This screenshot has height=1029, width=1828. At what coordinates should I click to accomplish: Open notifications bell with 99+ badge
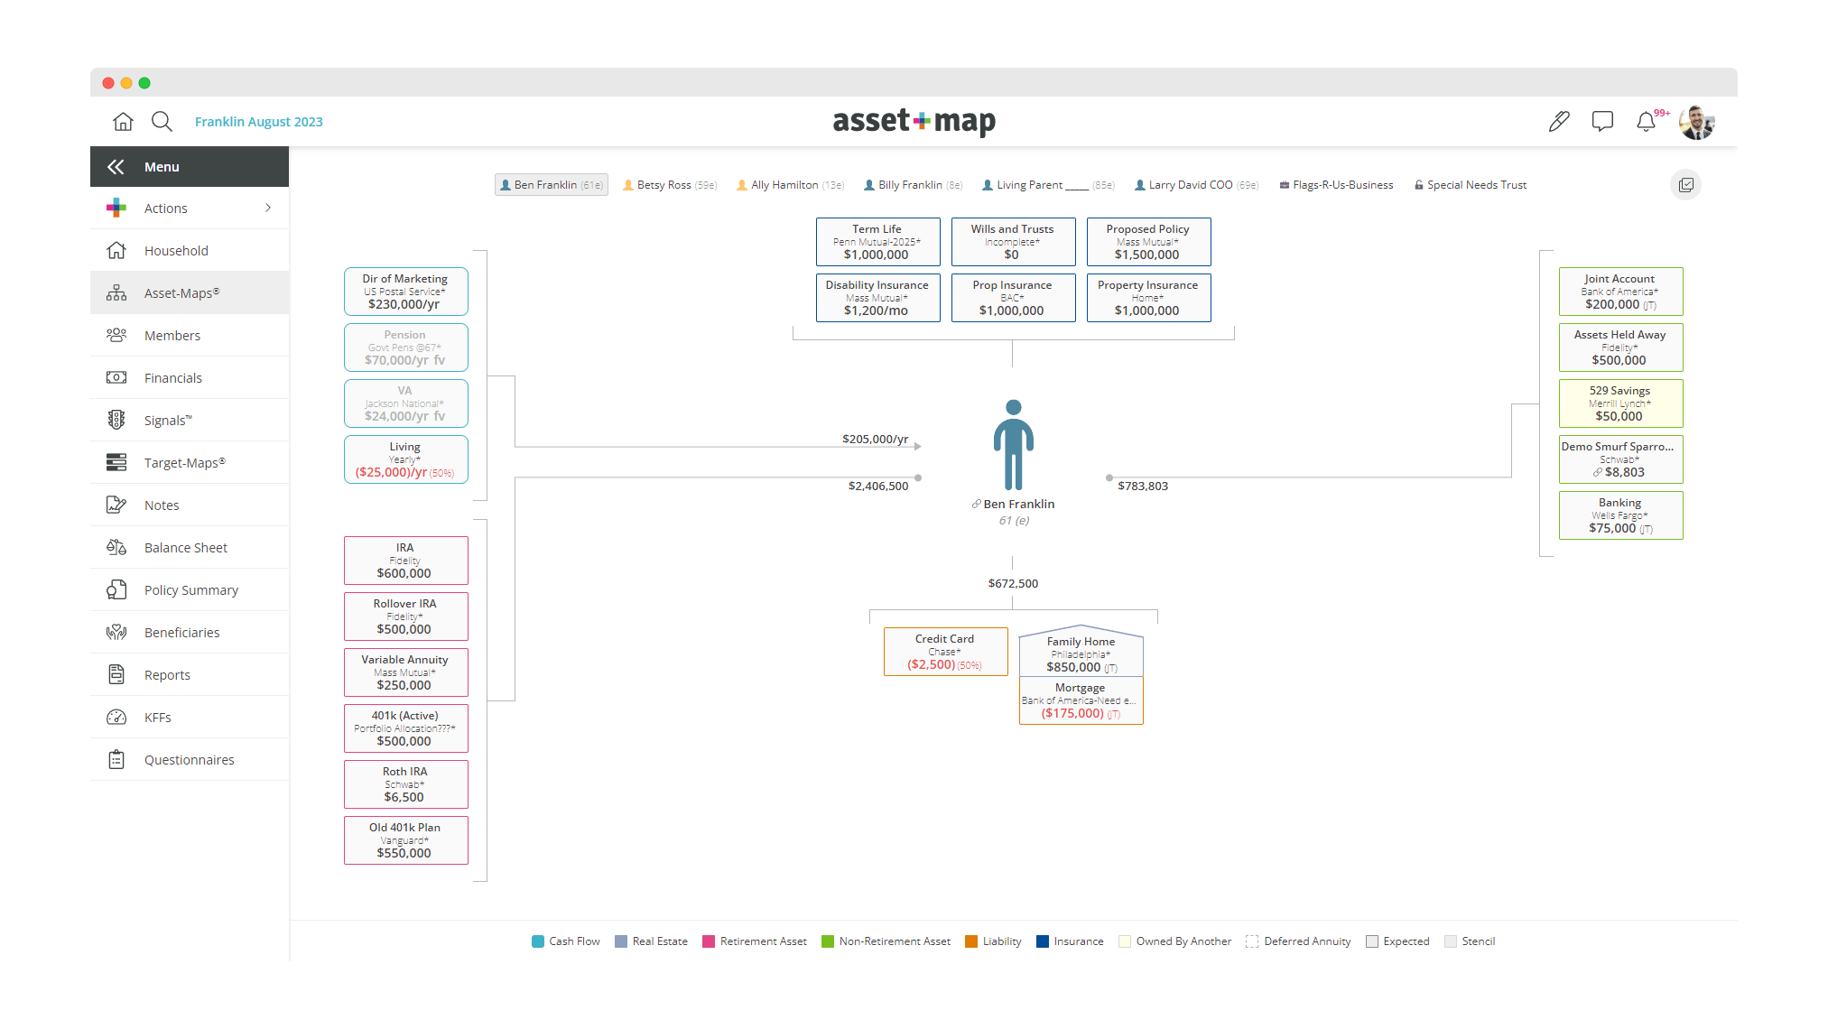[x=1647, y=121]
